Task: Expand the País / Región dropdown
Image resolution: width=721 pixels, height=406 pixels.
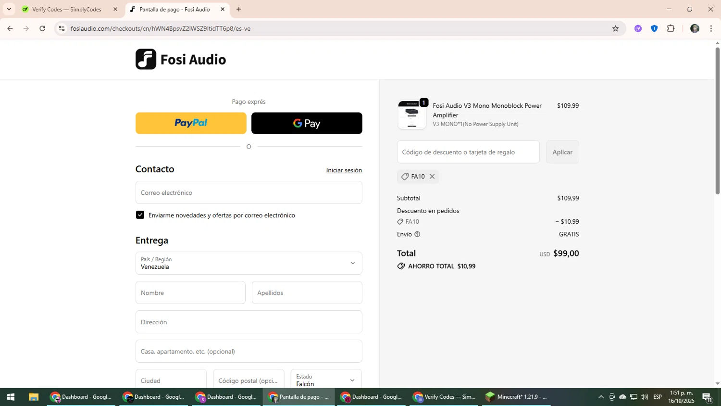Action: tap(249, 263)
